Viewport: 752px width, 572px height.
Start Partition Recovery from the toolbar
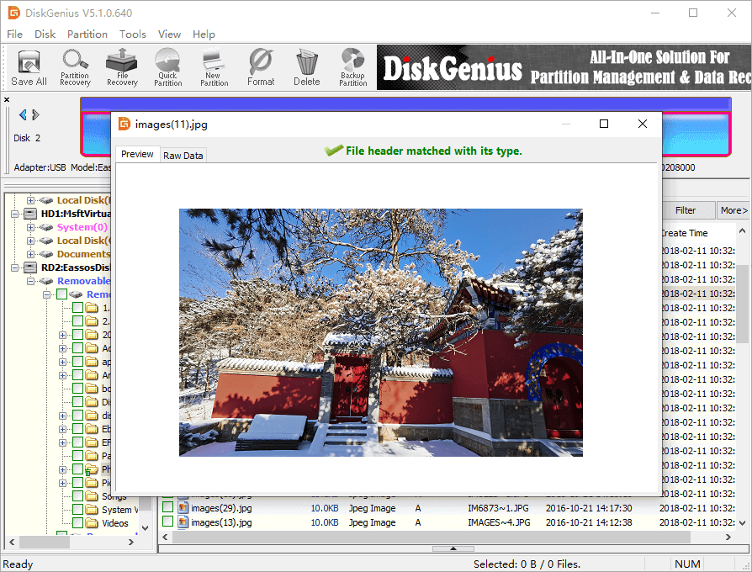(75, 67)
